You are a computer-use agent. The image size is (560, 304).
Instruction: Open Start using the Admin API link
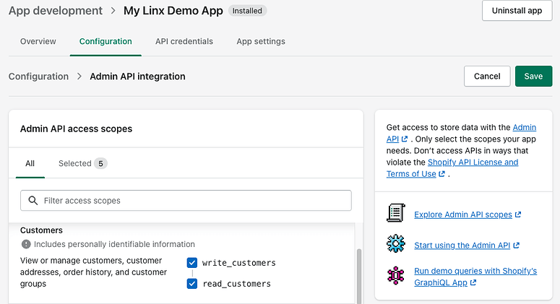click(x=462, y=245)
